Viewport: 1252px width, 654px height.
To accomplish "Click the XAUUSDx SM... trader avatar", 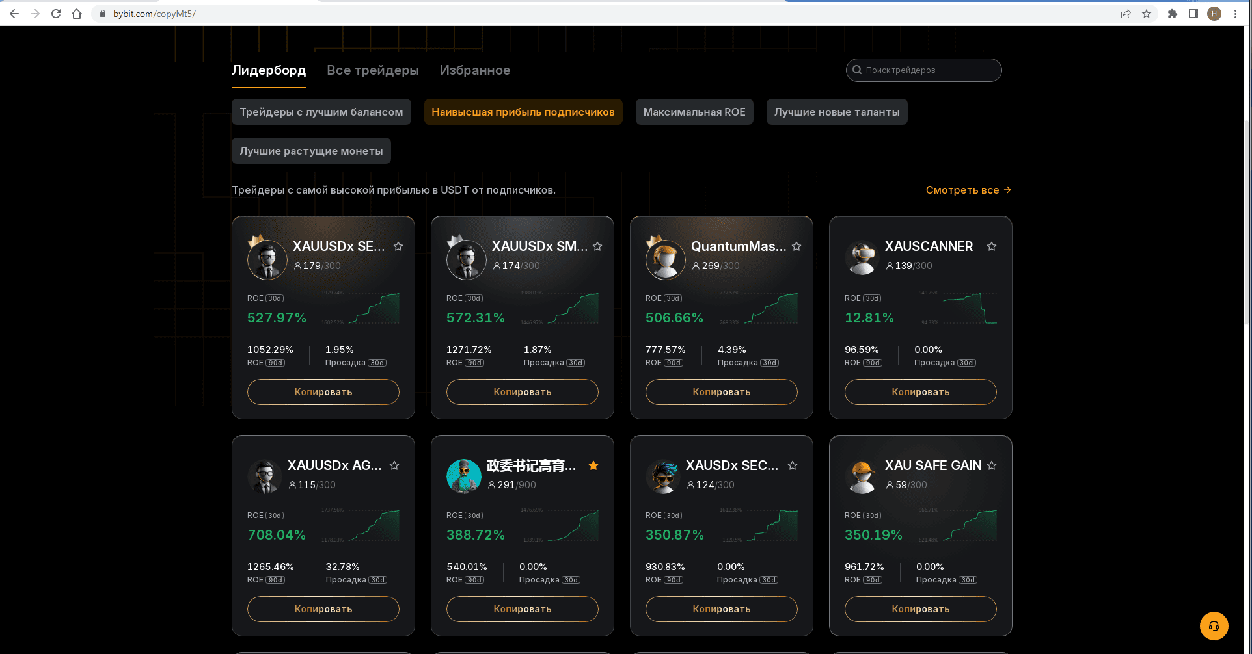I will click(467, 259).
